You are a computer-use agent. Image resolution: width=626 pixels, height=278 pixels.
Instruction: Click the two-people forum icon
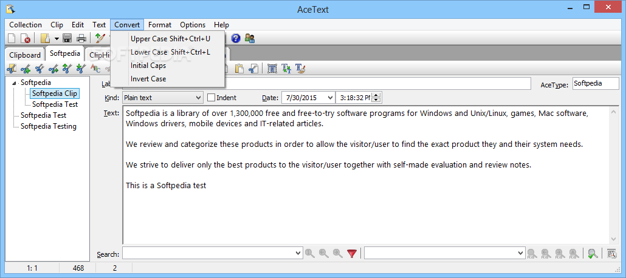coord(250,38)
